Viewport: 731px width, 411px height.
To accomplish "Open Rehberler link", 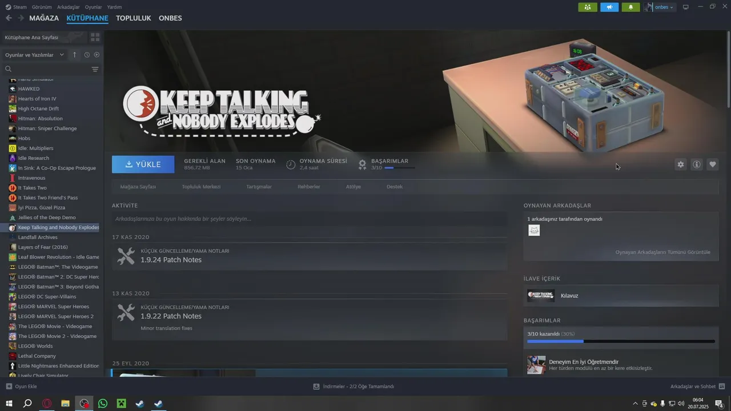I will click(309, 187).
